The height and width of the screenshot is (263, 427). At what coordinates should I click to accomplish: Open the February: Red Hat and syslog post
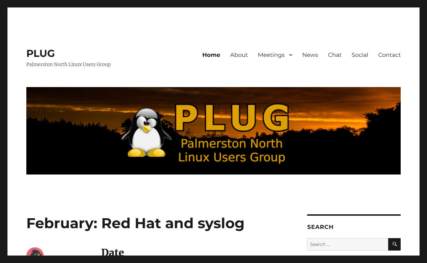[135, 223]
